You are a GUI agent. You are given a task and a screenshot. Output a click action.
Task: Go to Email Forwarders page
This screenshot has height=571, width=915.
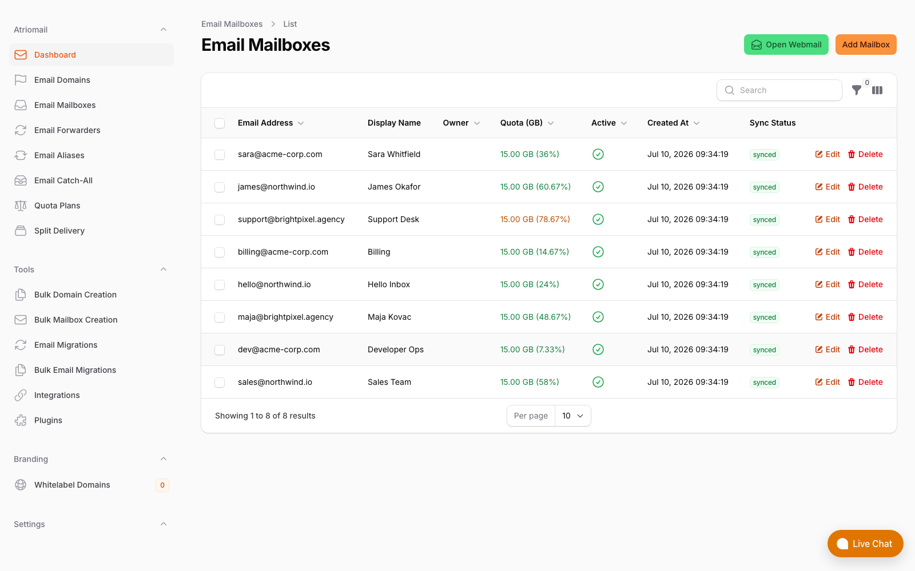91,130
